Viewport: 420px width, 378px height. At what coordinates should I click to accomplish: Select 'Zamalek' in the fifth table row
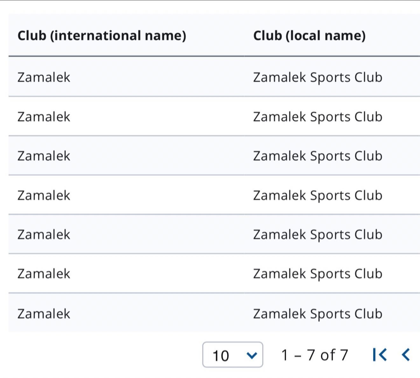tap(44, 234)
